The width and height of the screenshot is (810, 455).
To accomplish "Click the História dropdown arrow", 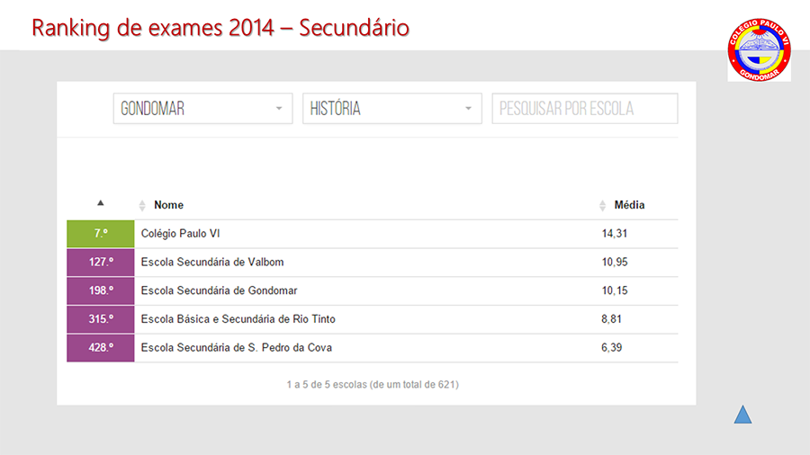I will [468, 108].
